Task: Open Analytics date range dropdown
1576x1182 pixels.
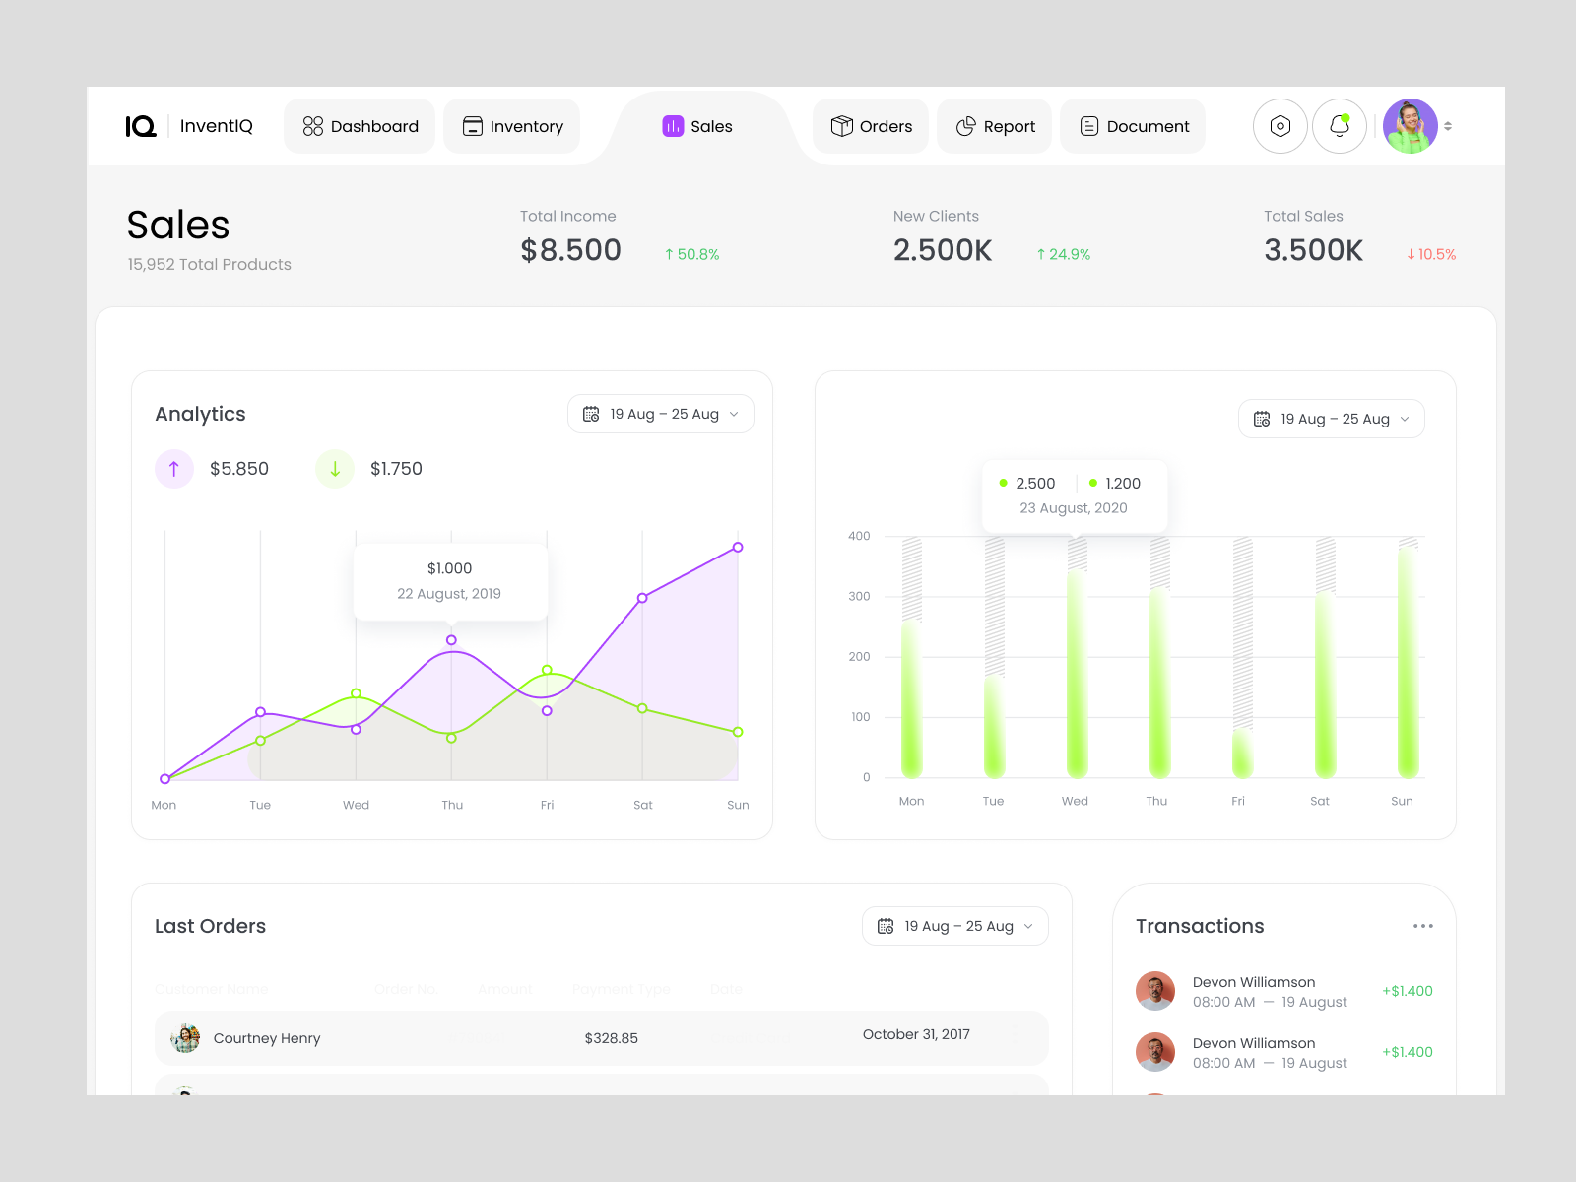Action: pyautogui.click(x=661, y=414)
